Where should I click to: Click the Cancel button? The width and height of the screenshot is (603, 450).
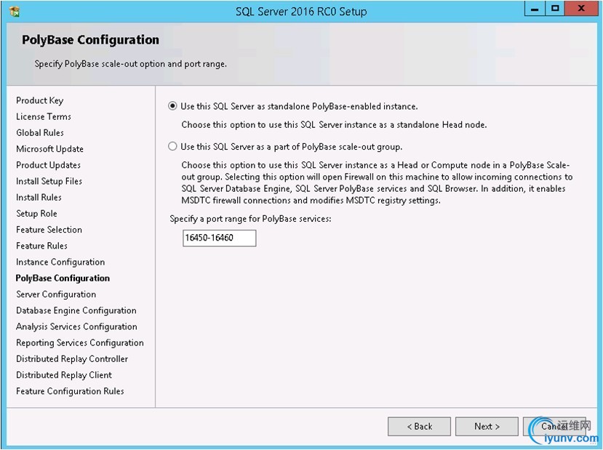tap(554, 427)
